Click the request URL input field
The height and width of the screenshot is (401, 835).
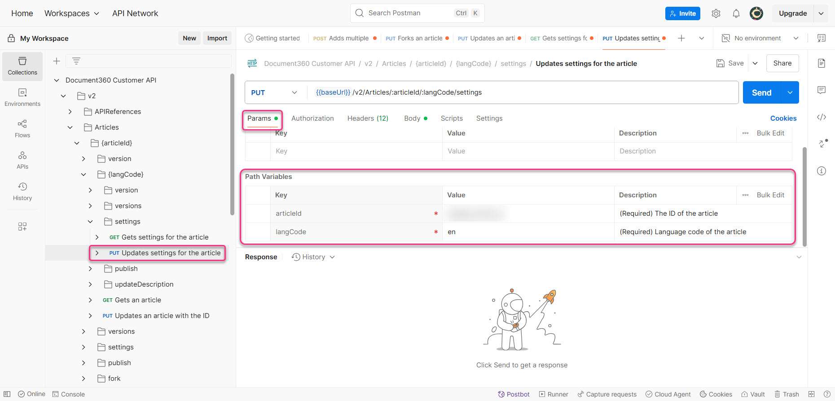pyautogui.click(x=523, y=92)
